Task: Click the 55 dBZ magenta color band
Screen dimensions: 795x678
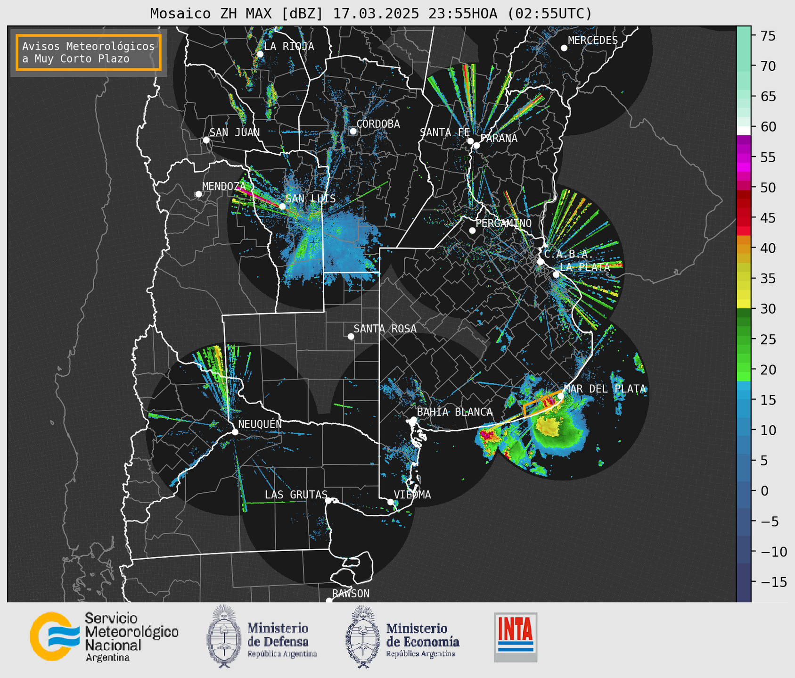Action: tap(744, 158)
